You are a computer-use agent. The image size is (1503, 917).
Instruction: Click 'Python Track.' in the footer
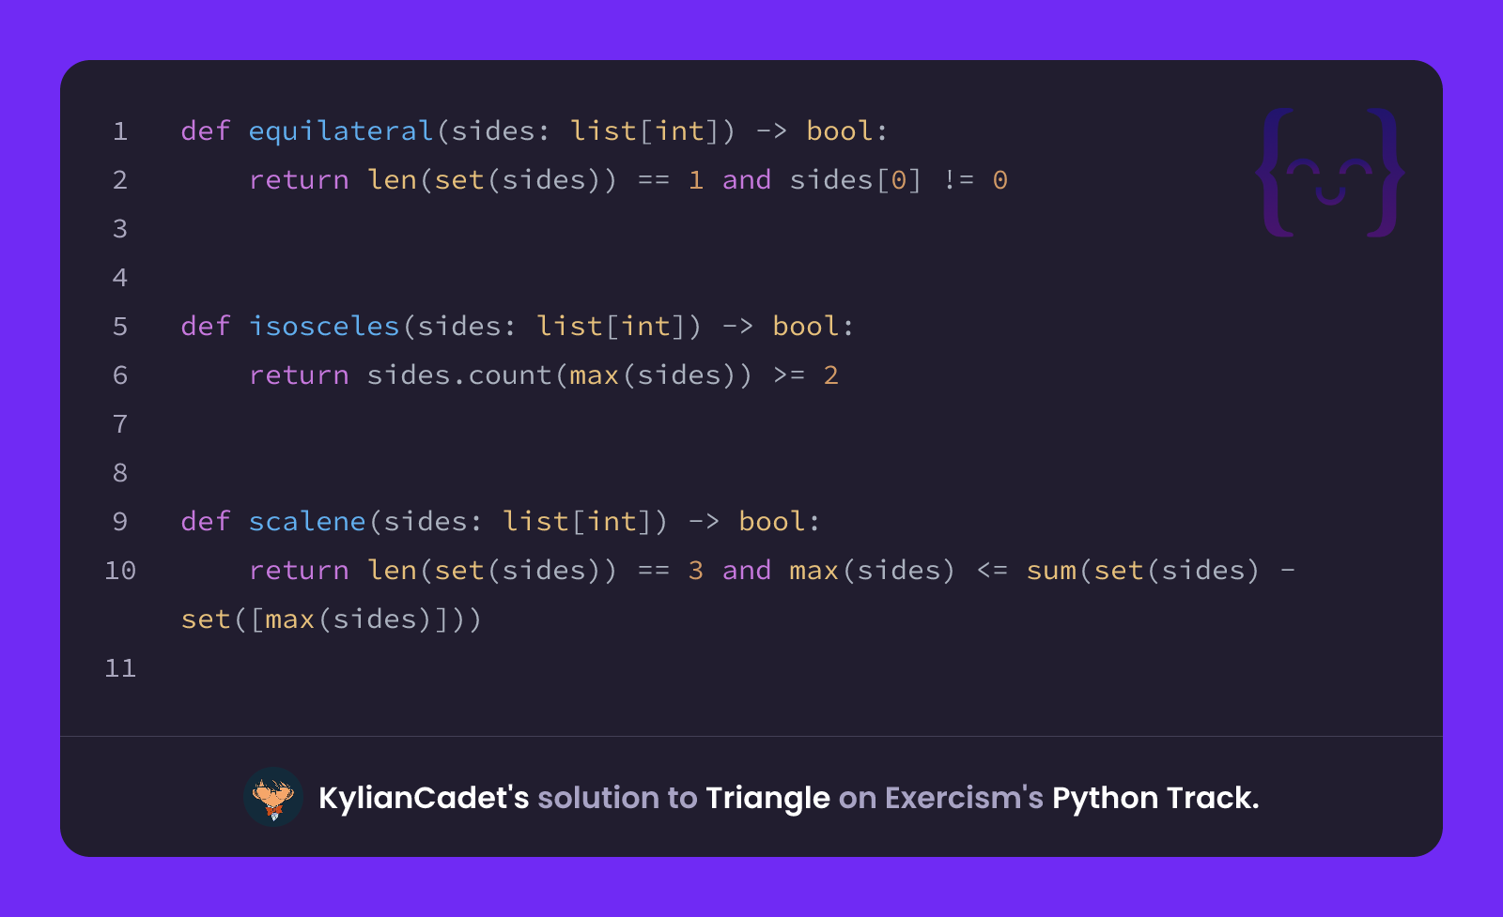coord(1155,798)
